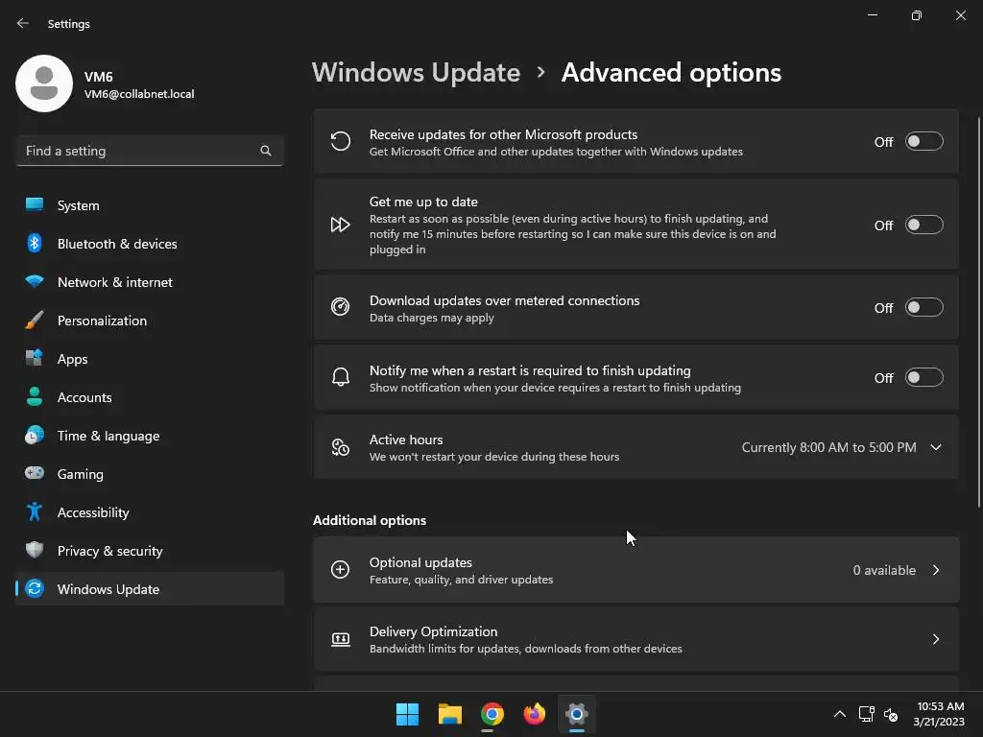This screenshot has width=983, height=737.
Task: Enable Receive updates for other Microsoft products
Action: [924, 142]
